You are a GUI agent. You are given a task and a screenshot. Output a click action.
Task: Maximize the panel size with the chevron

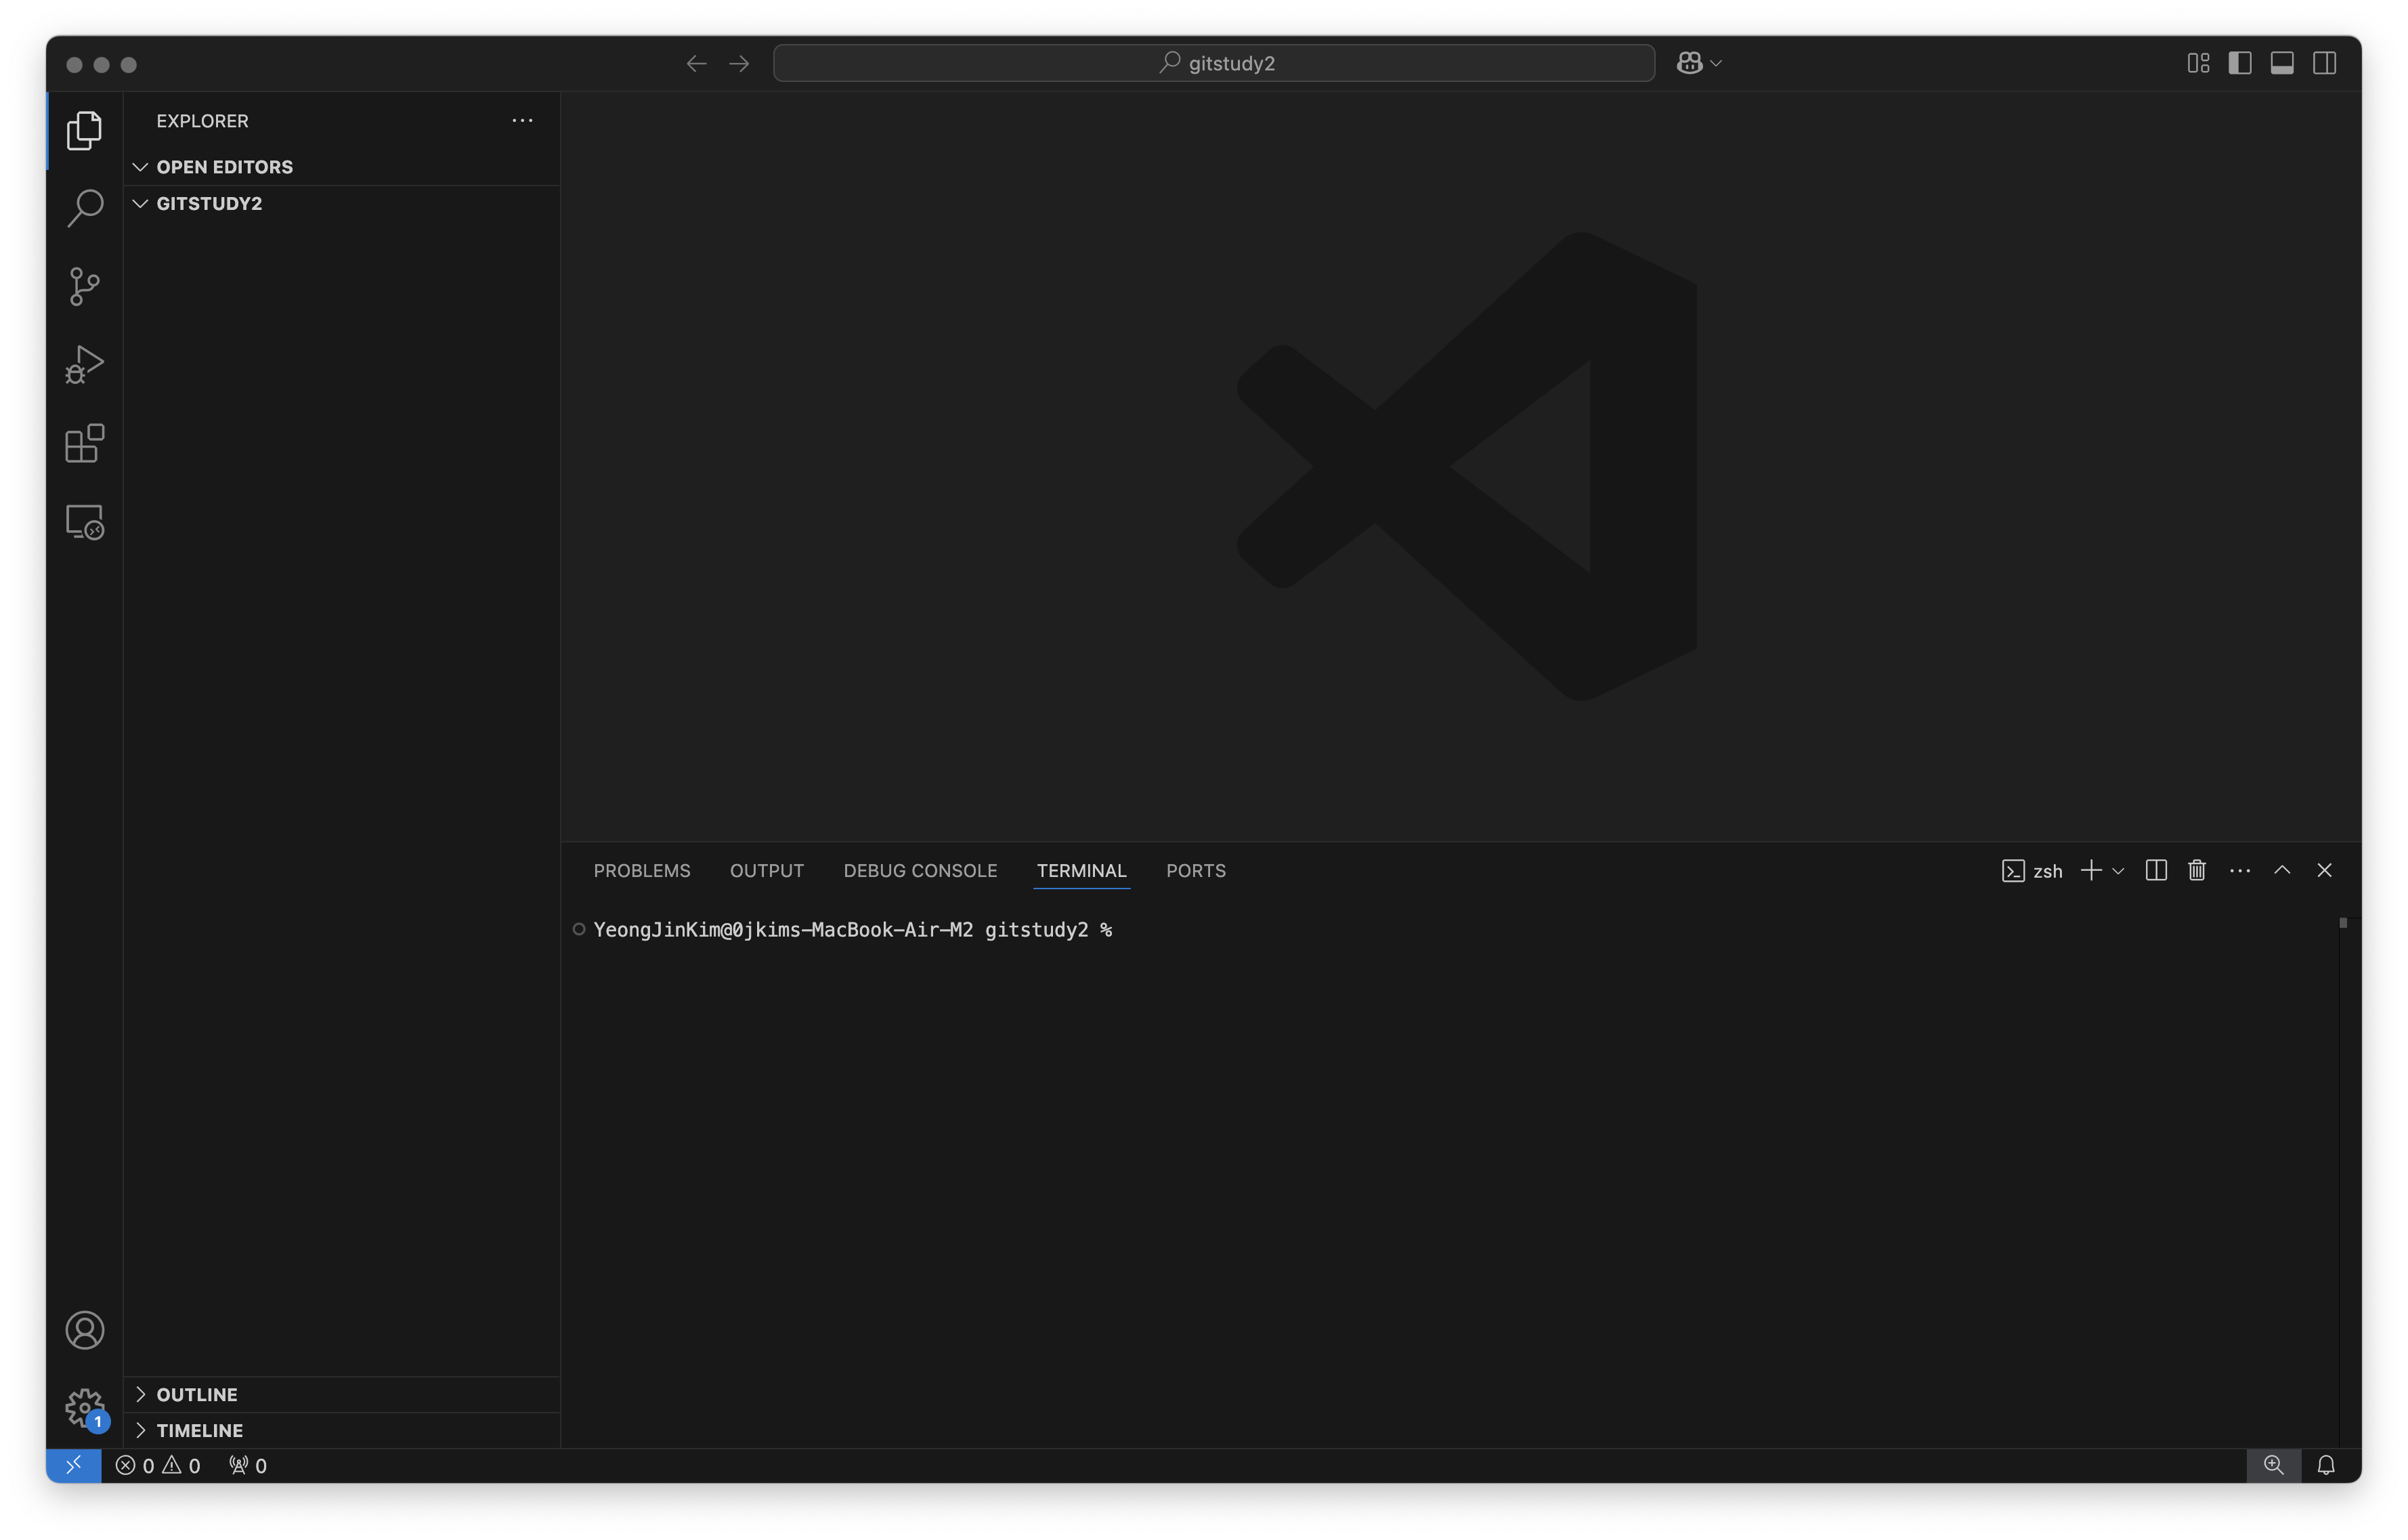coord(2282,870)
